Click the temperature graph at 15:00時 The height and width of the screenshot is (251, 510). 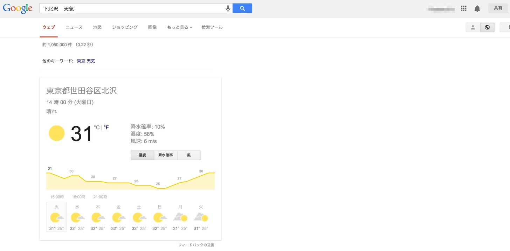click(x=57, y=197)
